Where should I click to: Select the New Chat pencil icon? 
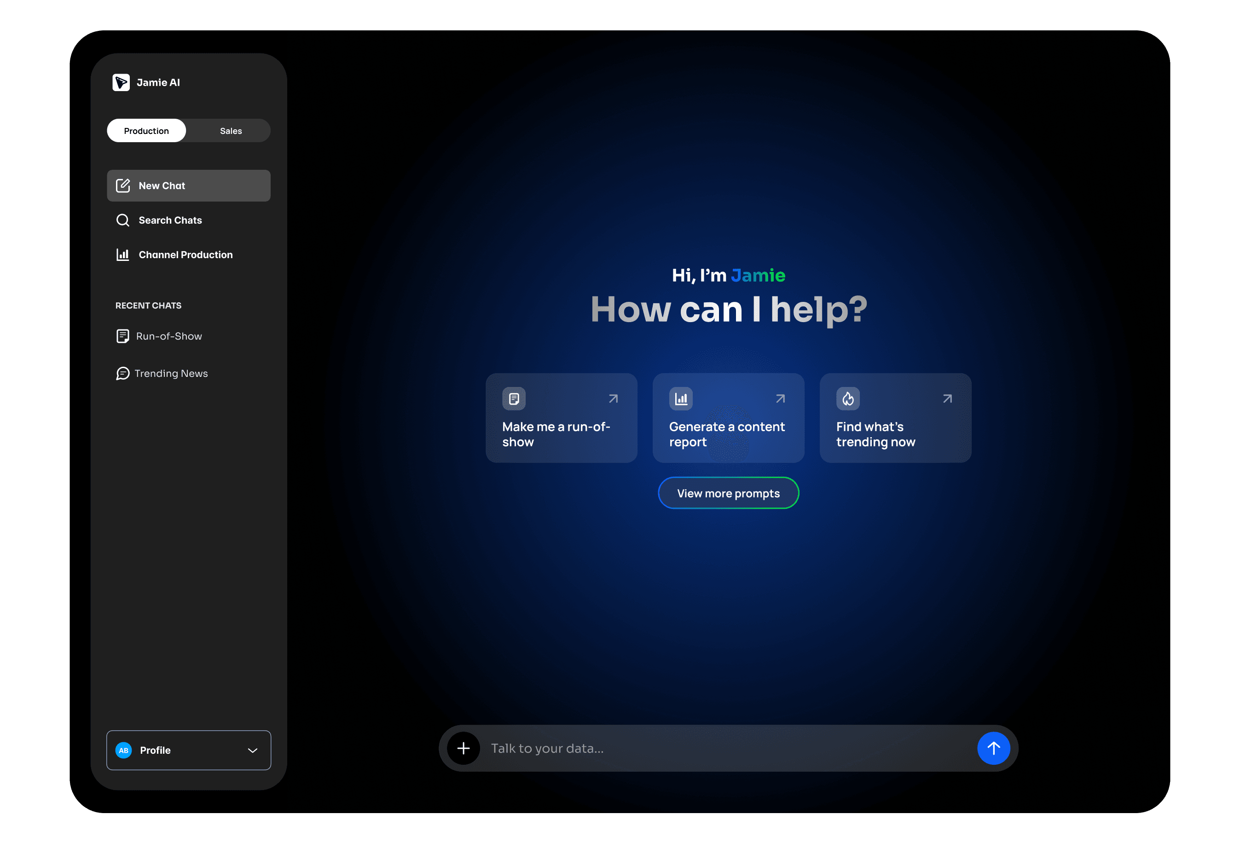coord(123,185)
